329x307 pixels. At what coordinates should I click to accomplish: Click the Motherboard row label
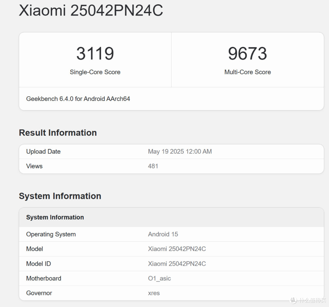pos(44,278)
